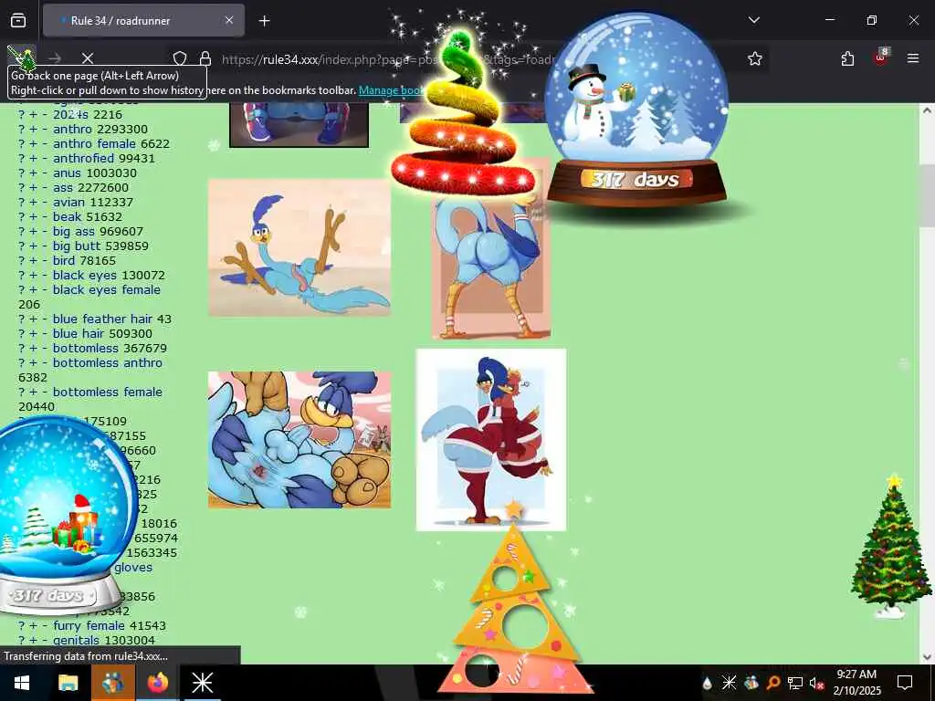Open the bird tag link
The image size is (935, 701).
[x=64, y=260]
